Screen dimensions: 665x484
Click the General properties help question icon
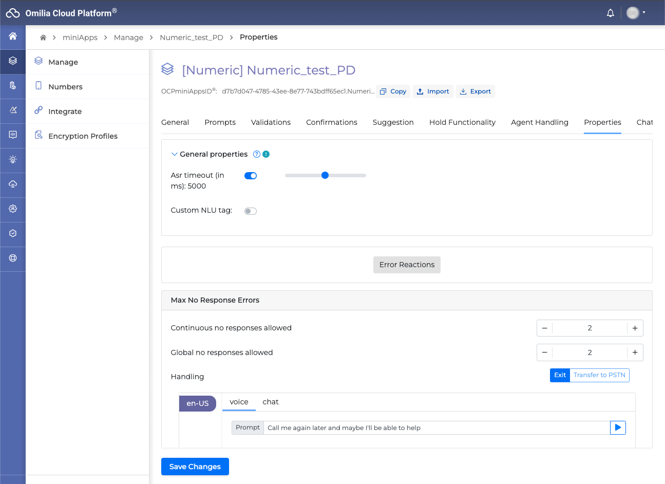(x=257, y=154)
